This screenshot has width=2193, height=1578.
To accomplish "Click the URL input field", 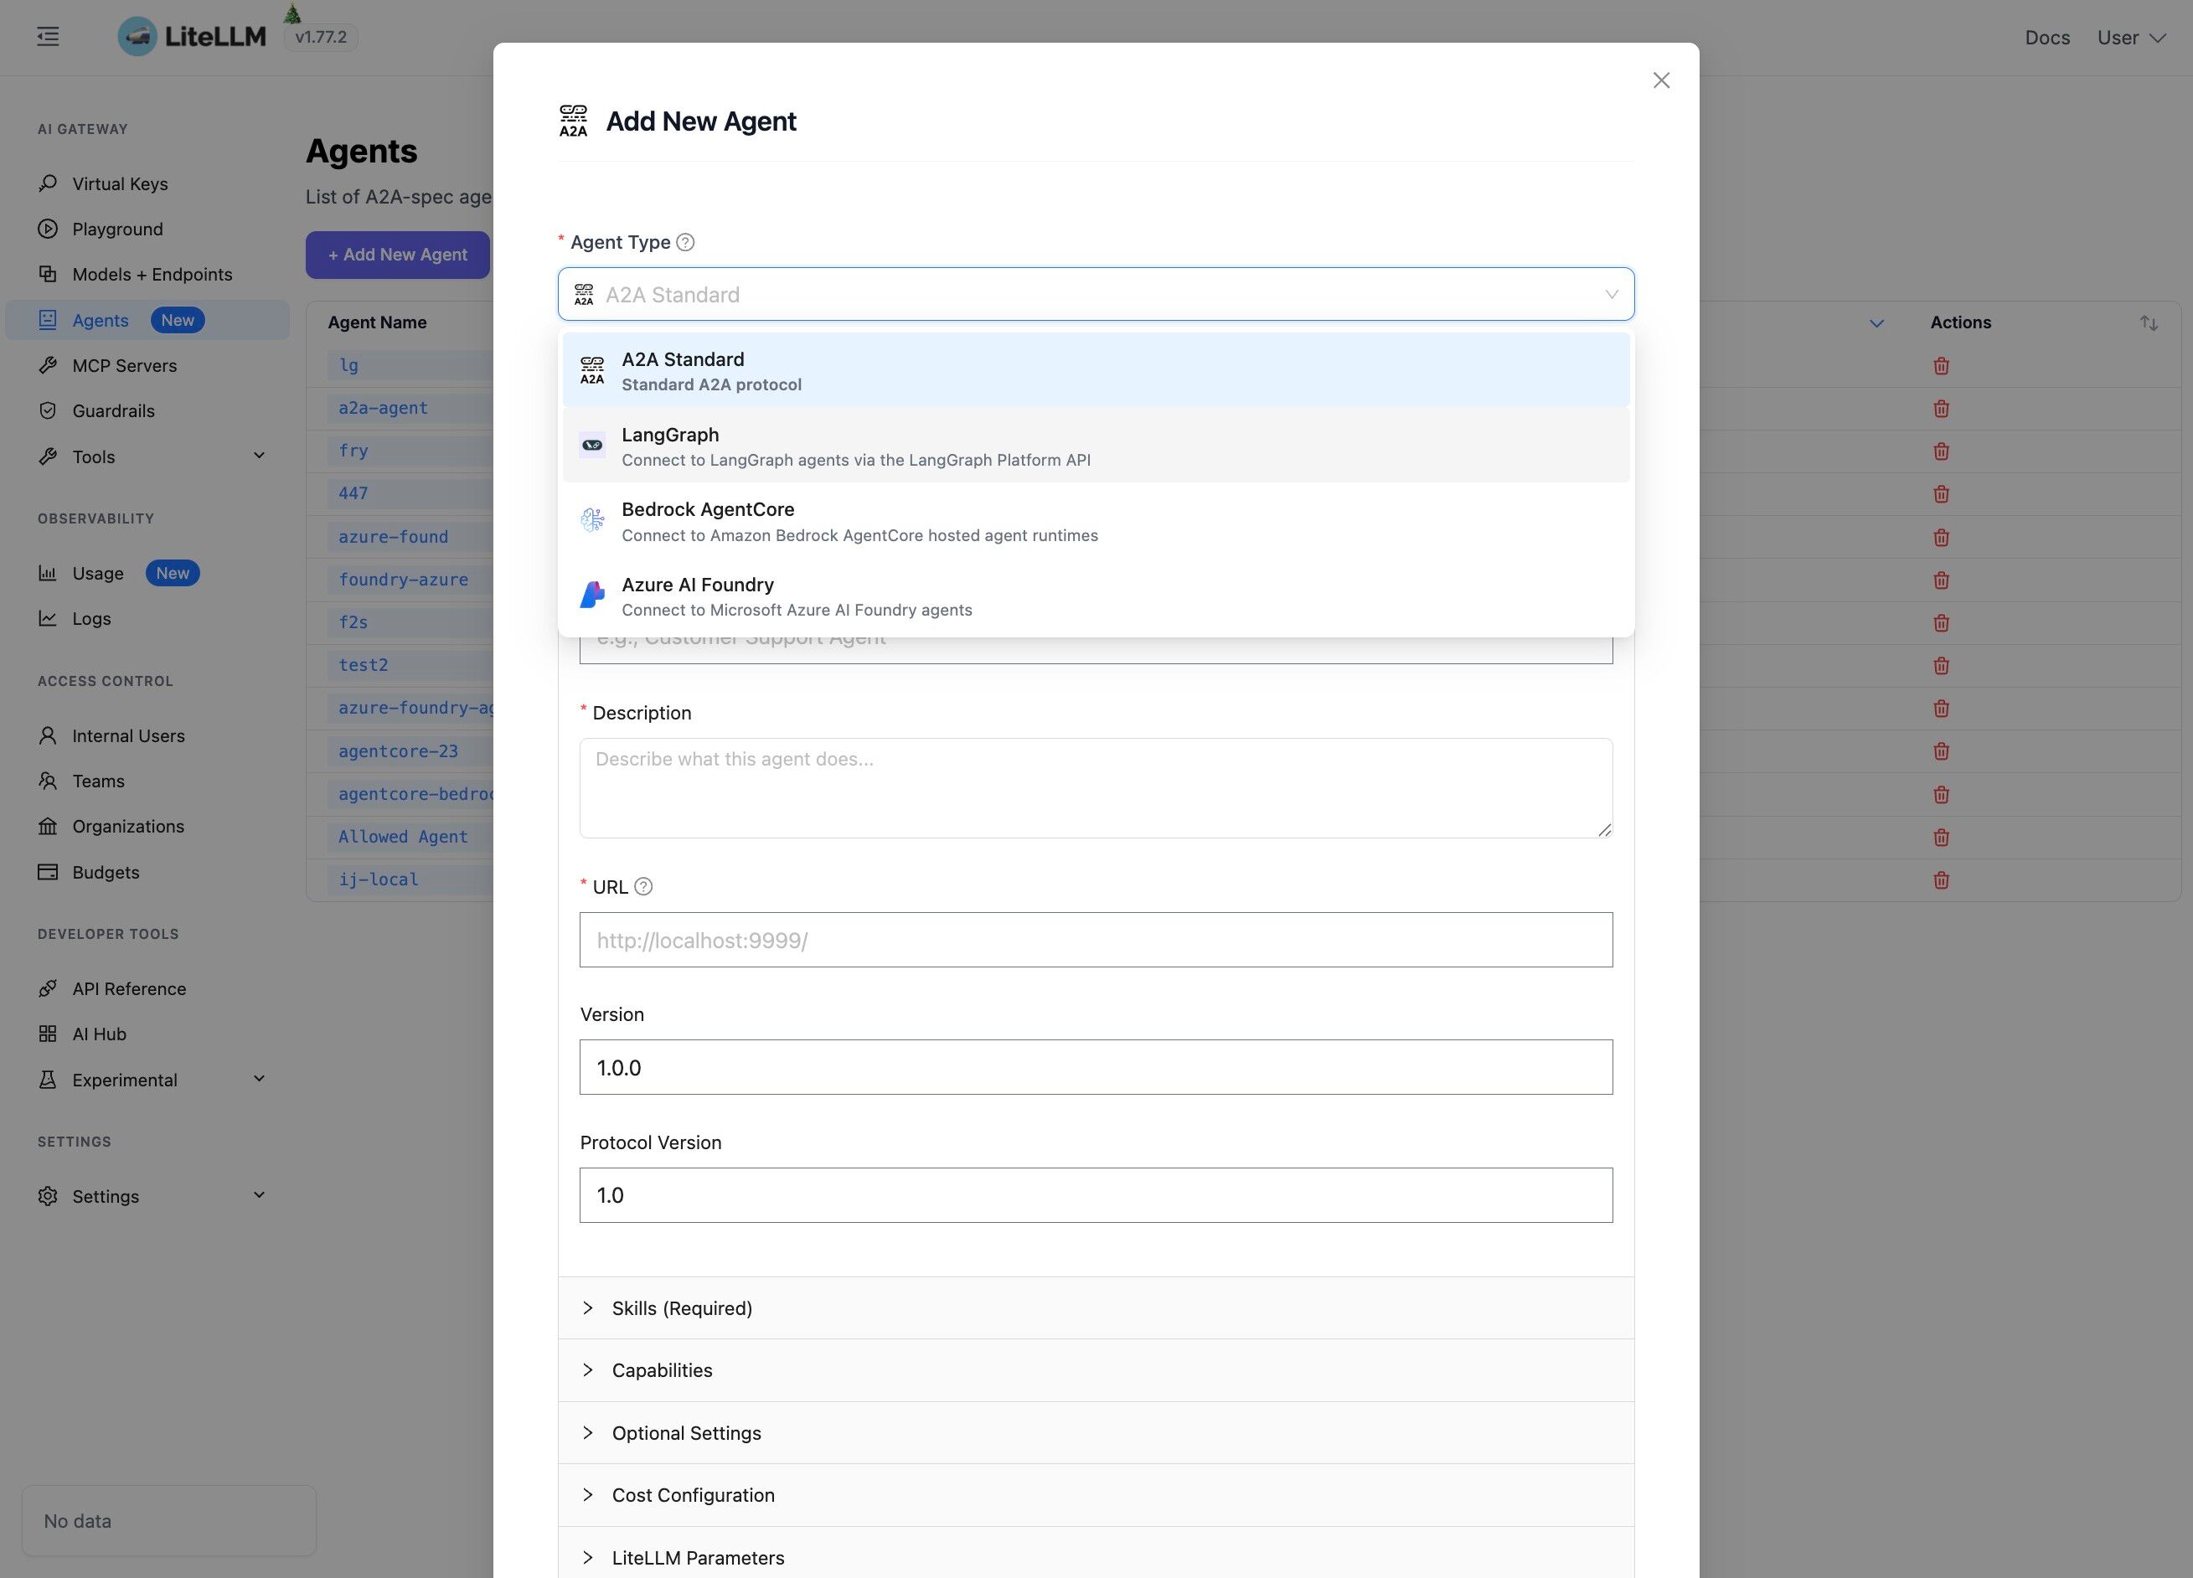I will click(x=1096, y=940).
